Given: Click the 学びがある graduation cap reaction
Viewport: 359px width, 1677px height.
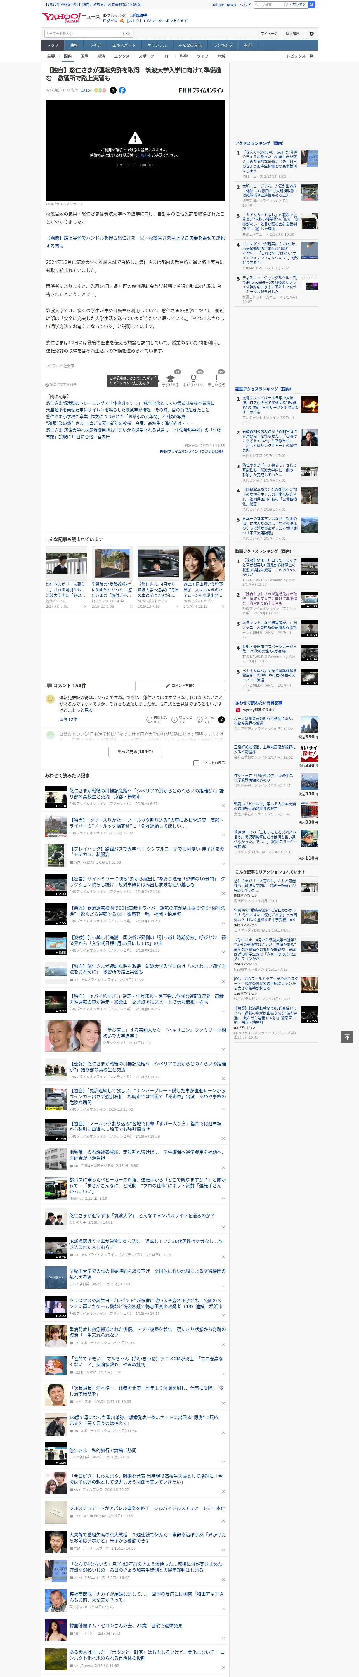Looking at the screenshot, I should [171, 380].
